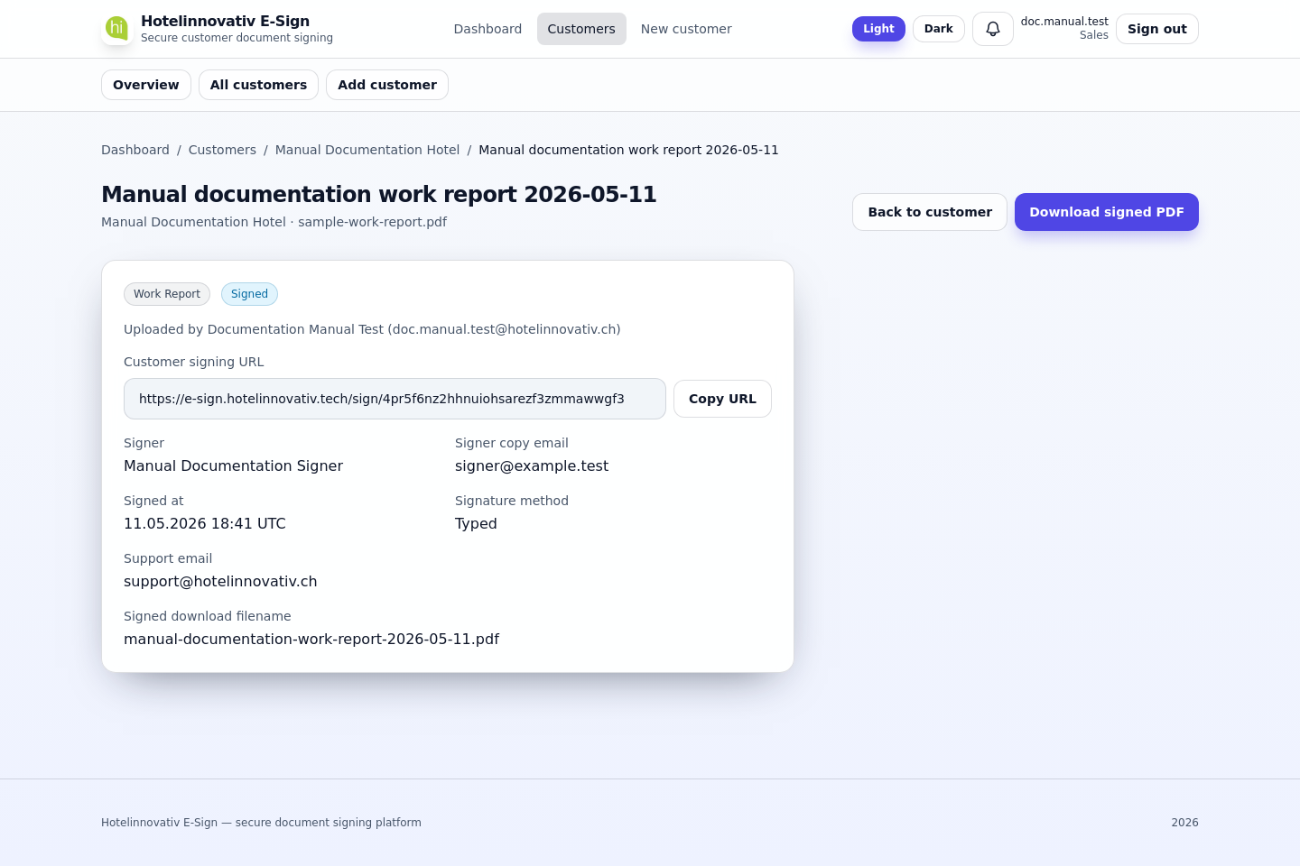Click the customer signing URL field
1300x866 pixels.
click(x=395, y=399)
